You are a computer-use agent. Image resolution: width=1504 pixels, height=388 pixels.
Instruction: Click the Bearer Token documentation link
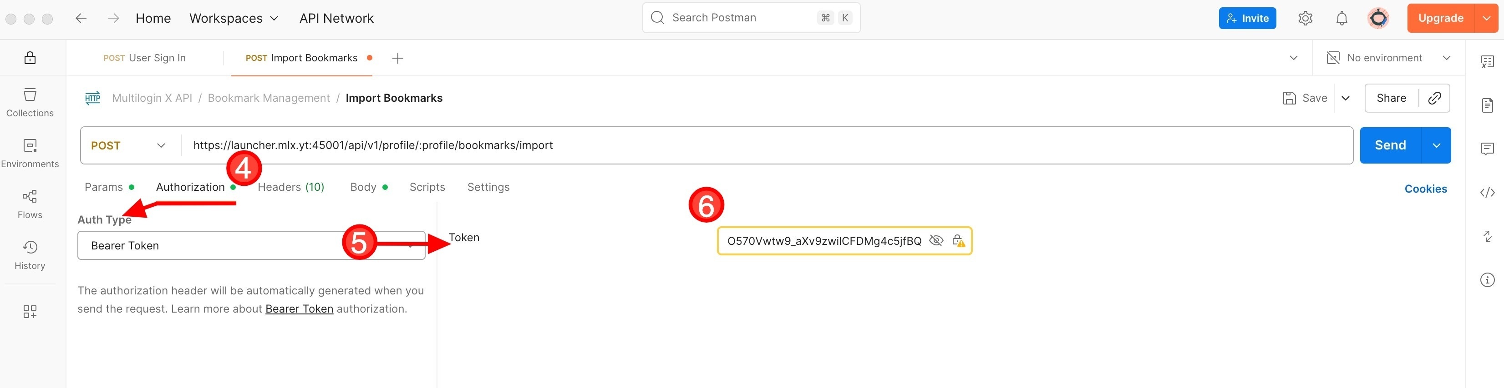pyautogui.click(x=299, y=308)
